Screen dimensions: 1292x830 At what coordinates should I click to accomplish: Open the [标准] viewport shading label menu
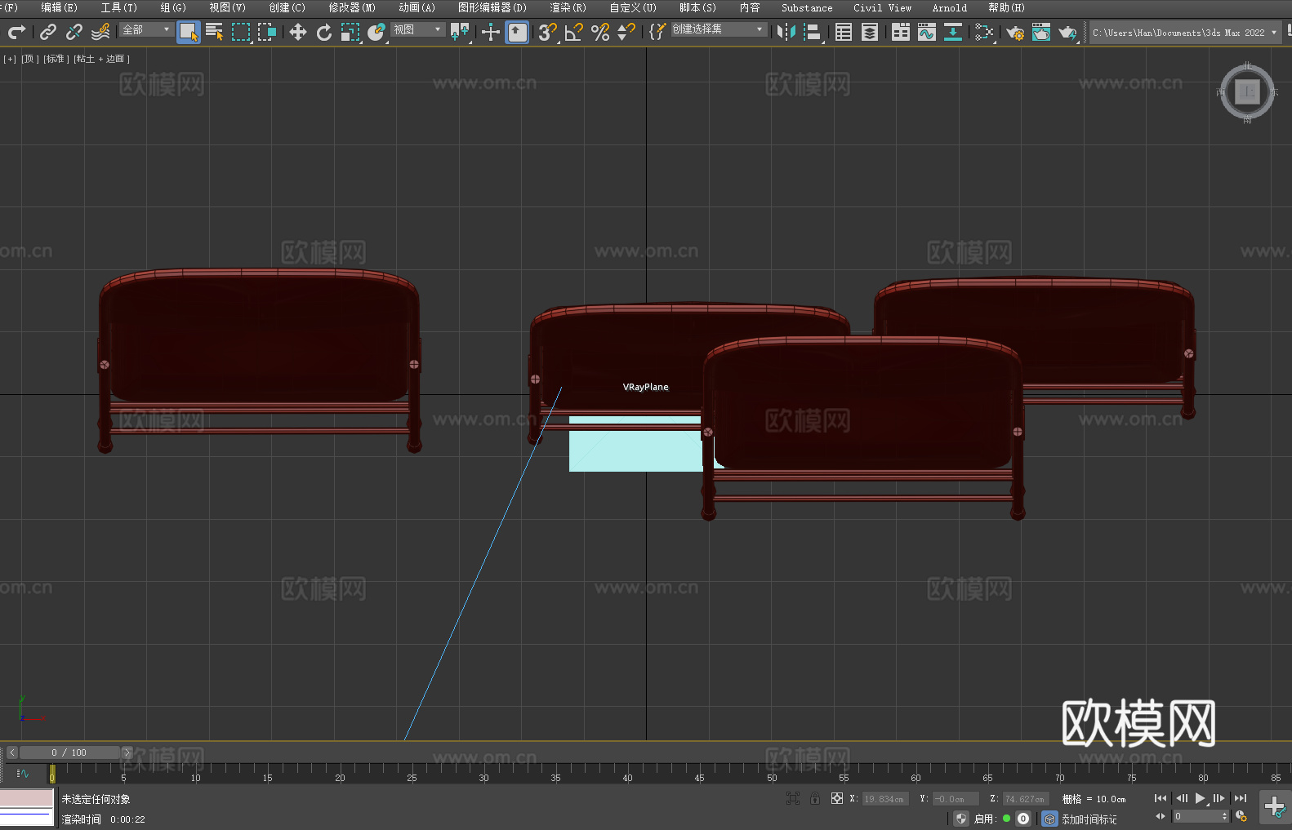(56, 59)
